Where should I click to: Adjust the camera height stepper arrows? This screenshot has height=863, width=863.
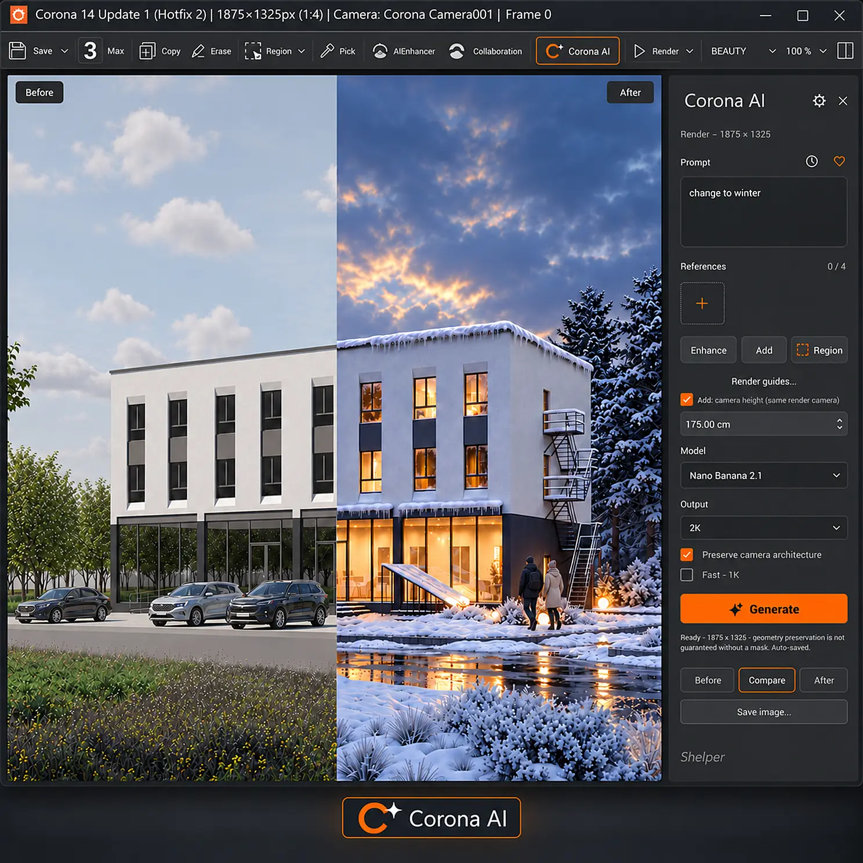839,424
